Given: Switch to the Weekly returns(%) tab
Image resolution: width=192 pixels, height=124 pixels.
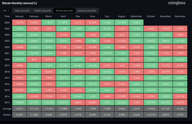Looking at the screenshot, I should tap(42, 11).
